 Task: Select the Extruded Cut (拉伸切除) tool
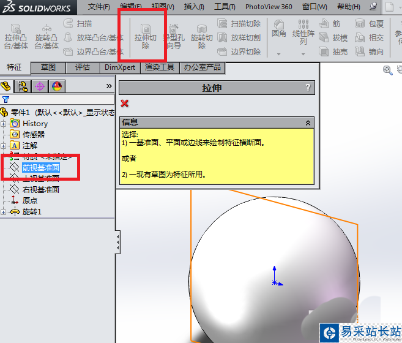tap(146, 37)
